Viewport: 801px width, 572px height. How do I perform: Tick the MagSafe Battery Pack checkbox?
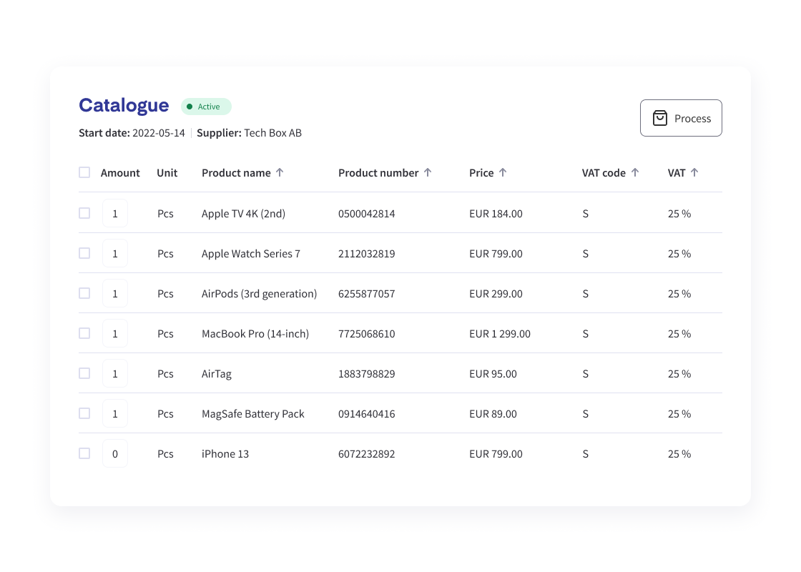[x=84, y=413]
